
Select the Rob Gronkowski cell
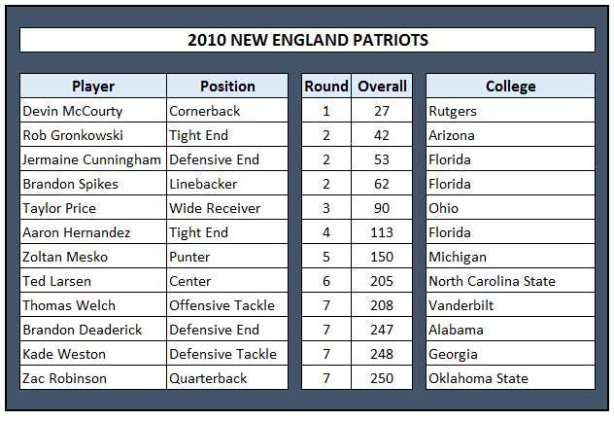click(x=93, y=135)
